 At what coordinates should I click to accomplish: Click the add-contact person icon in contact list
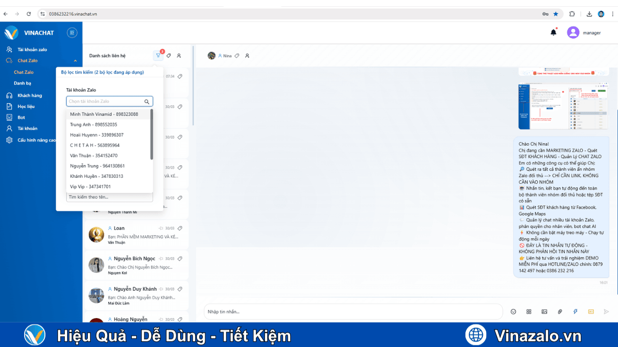[178, 55]
